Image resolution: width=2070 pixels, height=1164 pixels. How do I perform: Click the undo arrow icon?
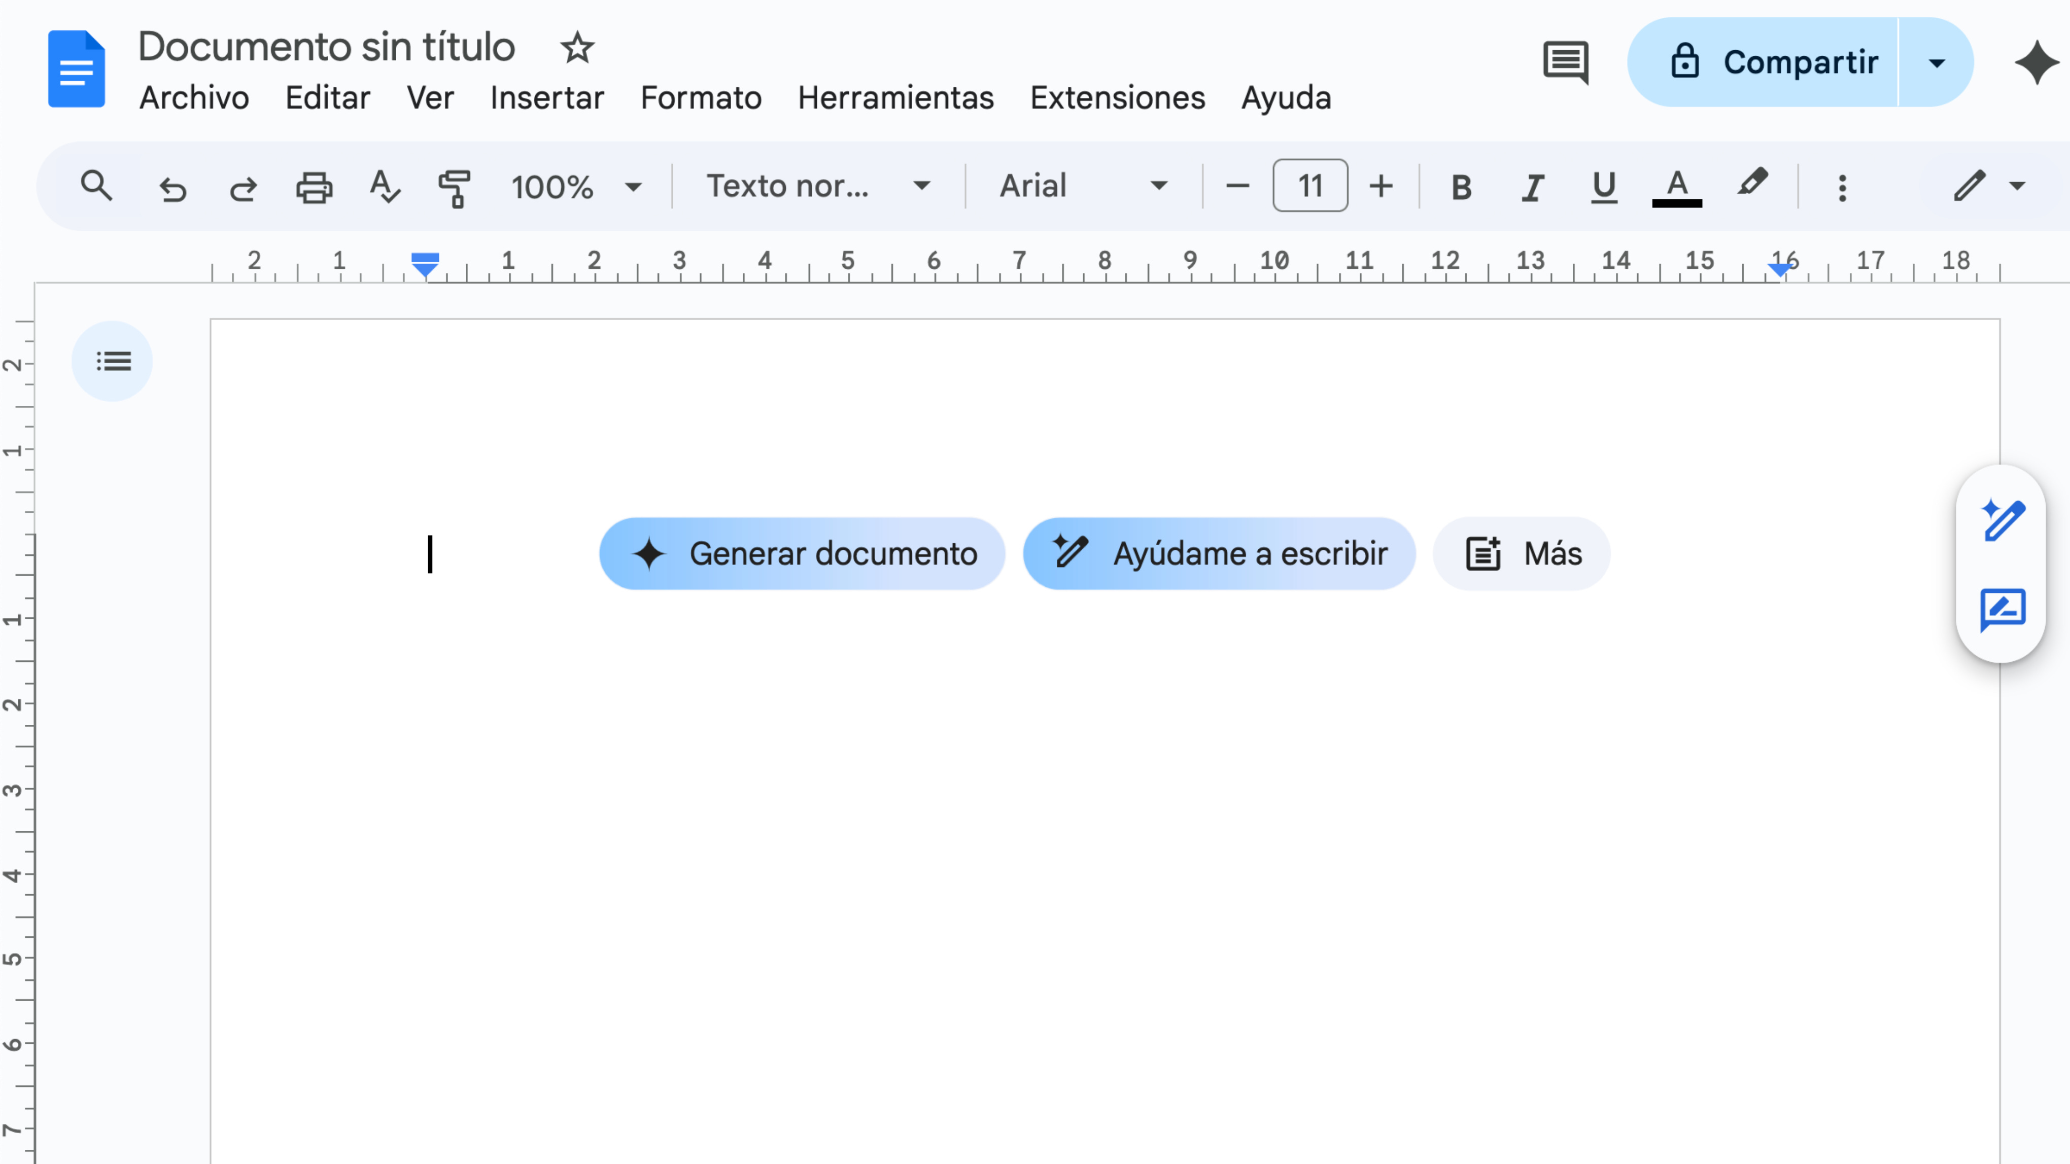[x=173, y=188]
